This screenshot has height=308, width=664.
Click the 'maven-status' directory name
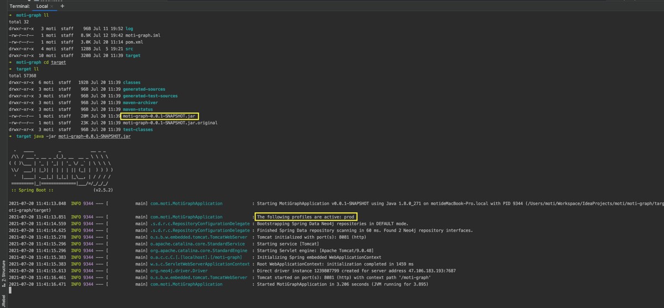click(138, 109)
